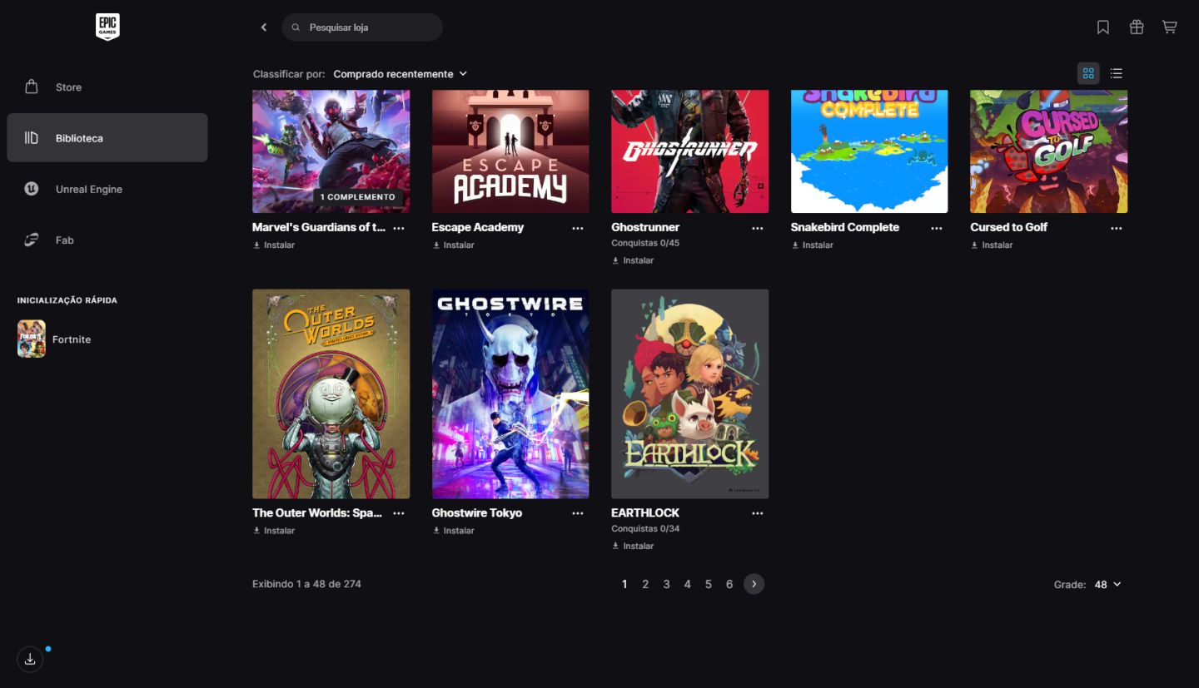Install EARTHLOCK
The height and width of the screenshot is (688, 1199).
633,546
